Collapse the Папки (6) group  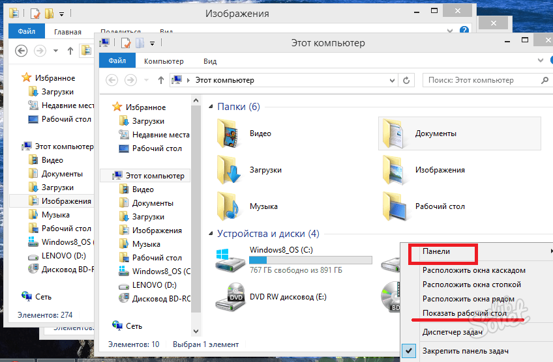(211, 106)
